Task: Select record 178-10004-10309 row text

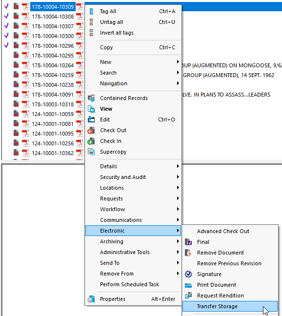Action: pyautogui.click(x=53, y=7)
